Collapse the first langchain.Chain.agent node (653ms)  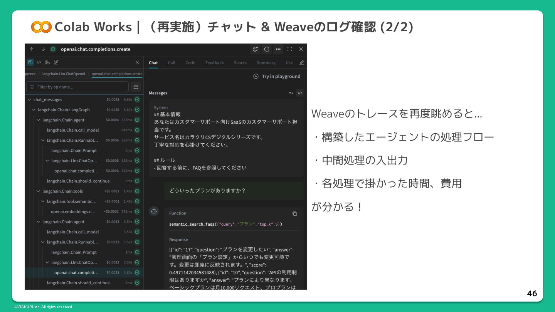click(38, 120)
